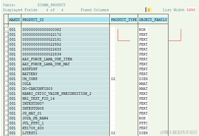Select the CM_CONS product cell
Screen dimensions: 199x136
point(66,79)
